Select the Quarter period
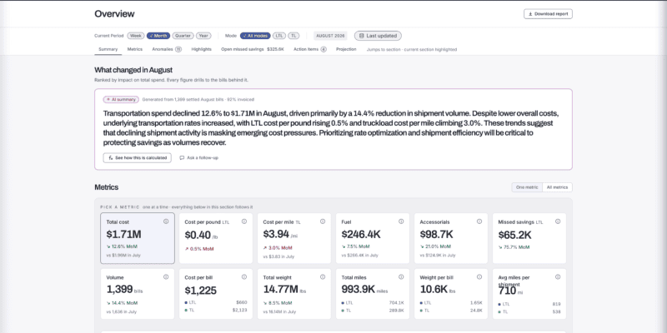The height and width of the screenshot is (333, 667). [183, 36]
